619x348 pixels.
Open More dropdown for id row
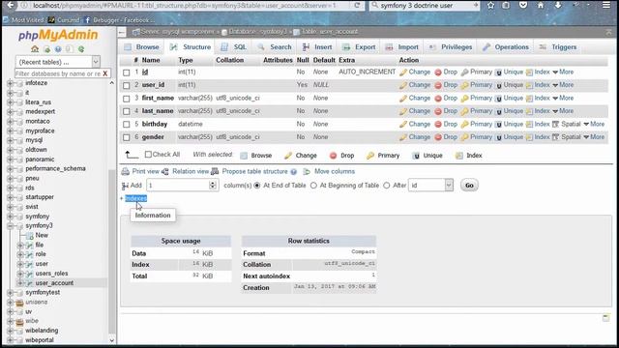pyautogui.click(x=563, y=72)
